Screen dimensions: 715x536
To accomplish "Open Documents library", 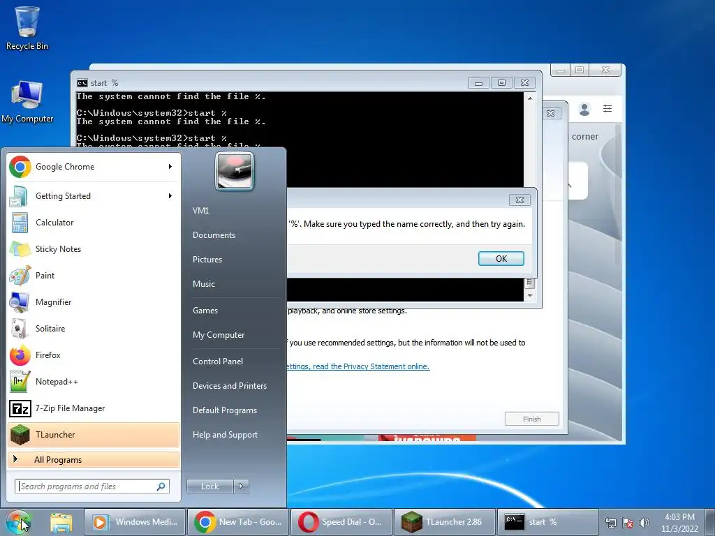I will (214, 235).
